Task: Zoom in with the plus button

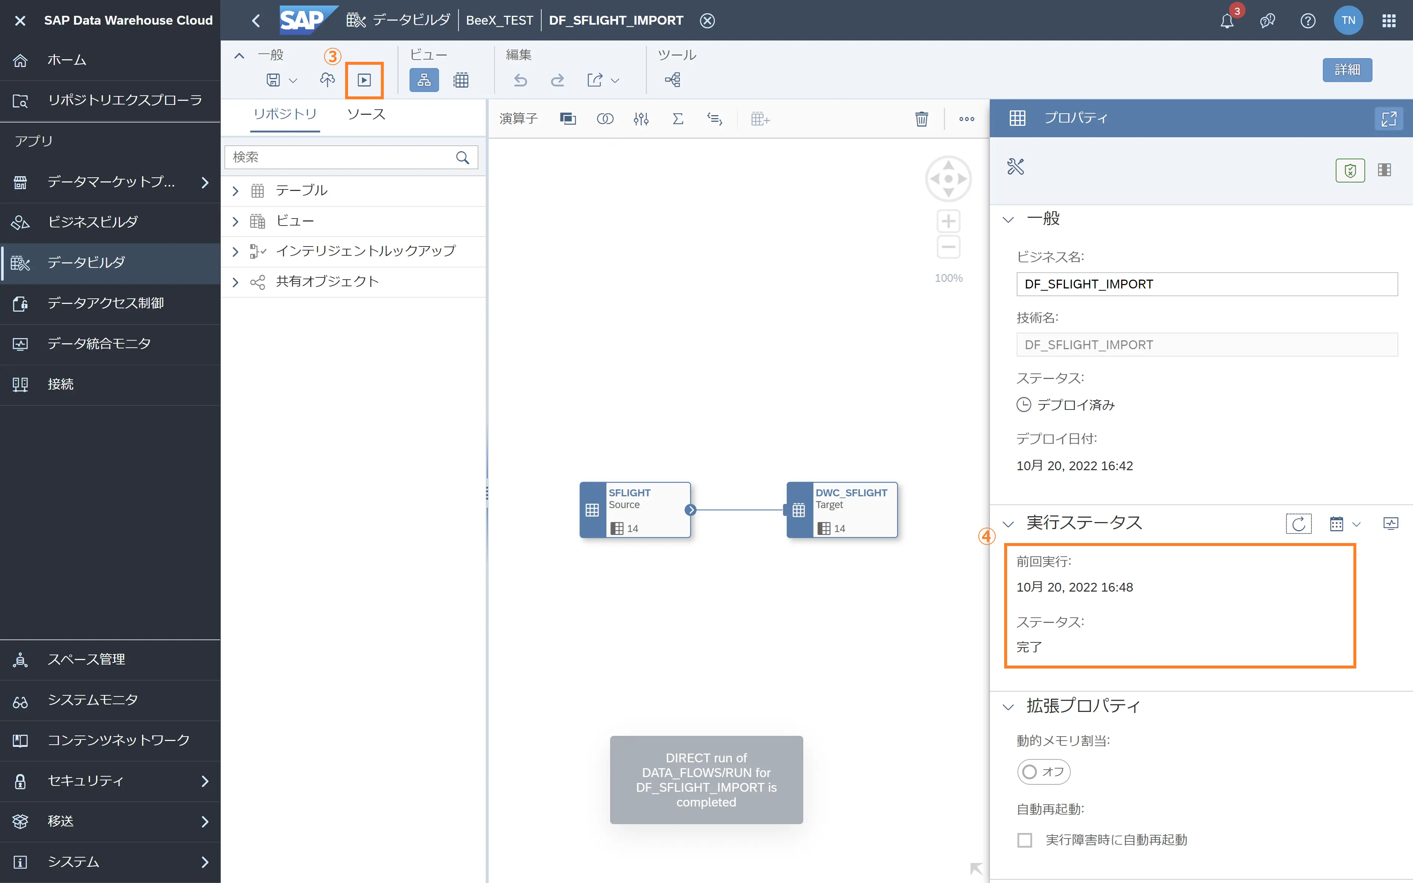Action: pyautogui.click(x=948, y=221)
